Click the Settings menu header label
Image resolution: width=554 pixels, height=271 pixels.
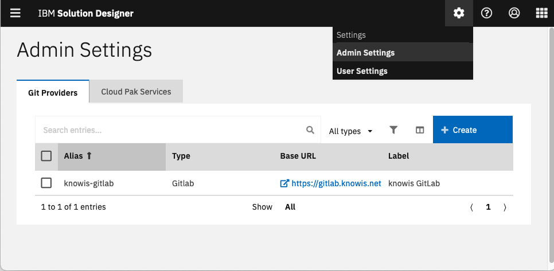point(351,35)
